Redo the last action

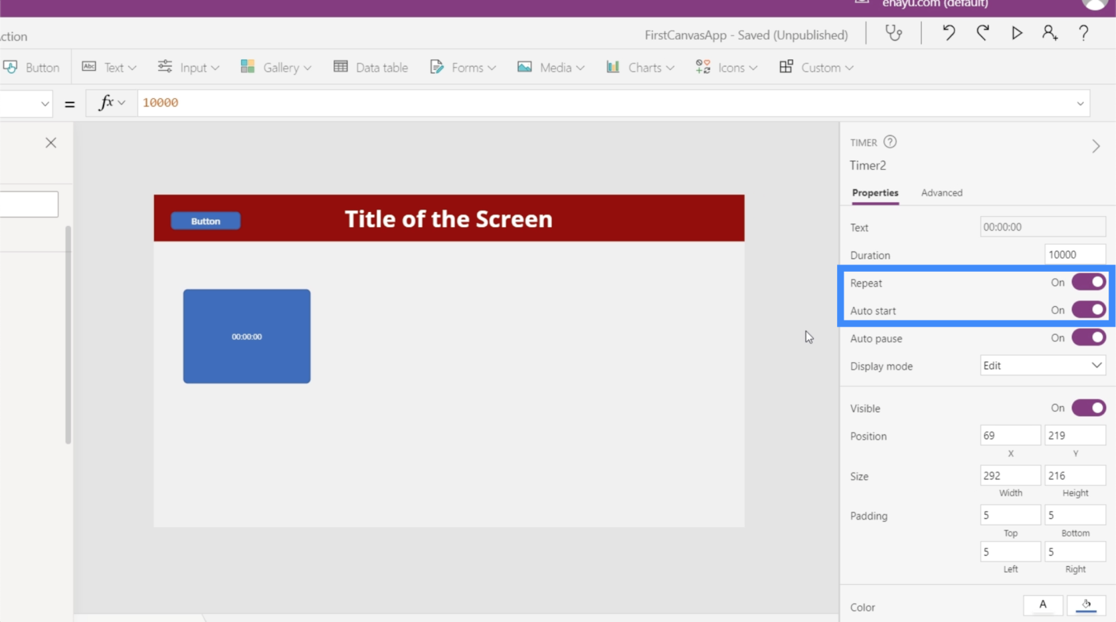tap(982, 33)
